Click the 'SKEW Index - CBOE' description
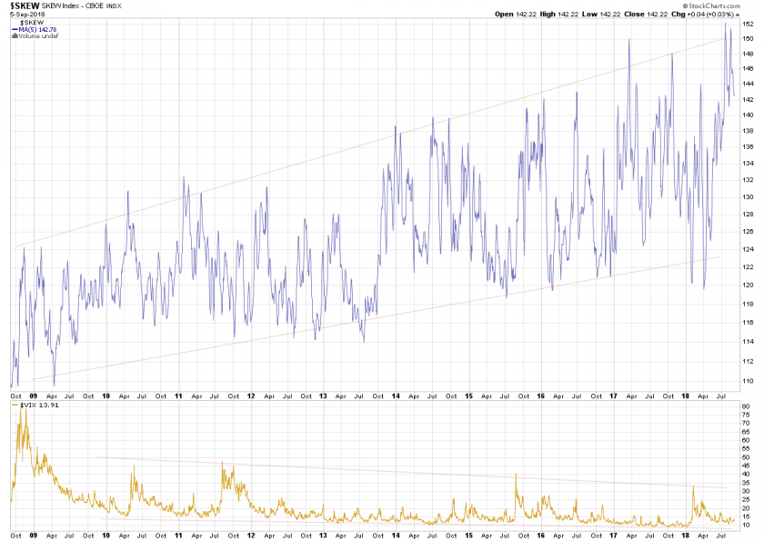 [x=73, y=5]
